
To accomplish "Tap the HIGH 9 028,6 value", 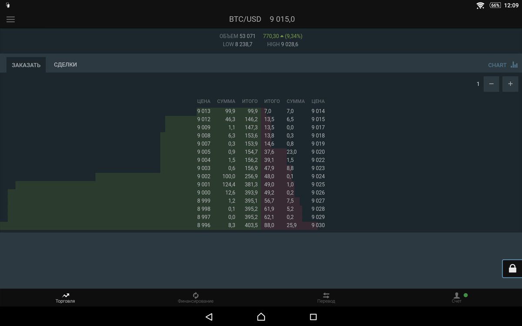I will pos(283,44).
